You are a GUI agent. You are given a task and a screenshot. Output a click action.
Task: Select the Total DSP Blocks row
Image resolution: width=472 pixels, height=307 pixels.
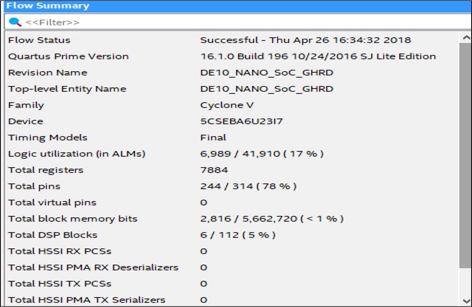tap(52, 235)
